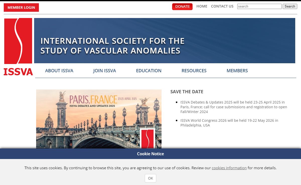This screenshot has height=185, width=301.
Task: Click the Debates & Updates 2025 announcement text
Action: (234, 107)
